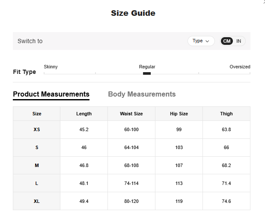
Task: Switch measurement units to IN
Action: pos(238,41)
